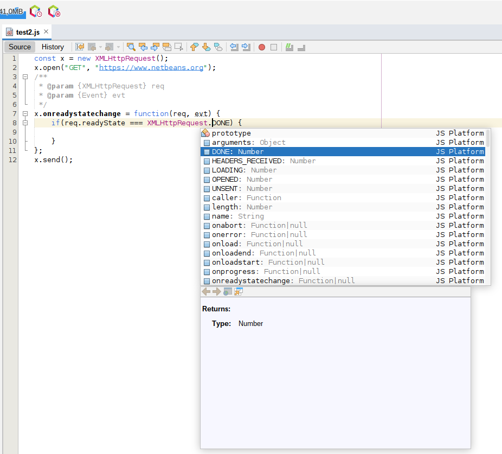Click the navigate Back toolbar icon
Viewport: 502px width, 454px height.
(92, 47)
